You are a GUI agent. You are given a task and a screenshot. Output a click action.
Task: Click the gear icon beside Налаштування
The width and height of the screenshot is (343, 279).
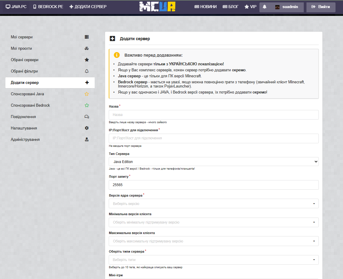click(87, 128)
